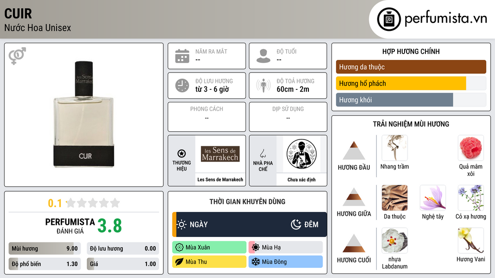Click the Hương khói accord bar
The image size is (495, 278).
pyautogui.click(x=411, y=100)
